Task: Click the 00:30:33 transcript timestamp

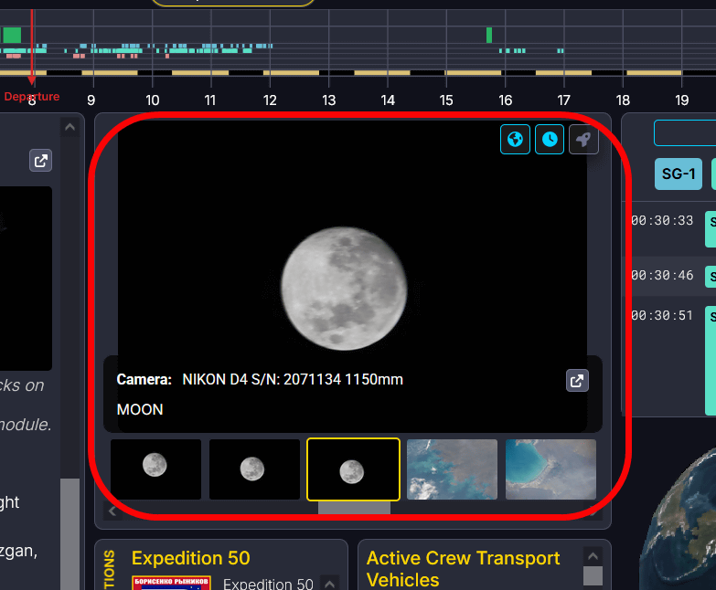Action: (663, 221)
